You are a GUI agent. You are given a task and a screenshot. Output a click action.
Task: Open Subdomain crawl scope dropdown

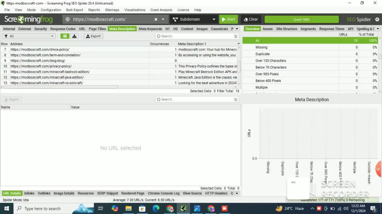(x=194, y=19)
